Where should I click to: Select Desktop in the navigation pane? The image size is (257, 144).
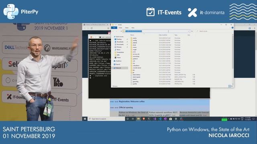point(119,39)
